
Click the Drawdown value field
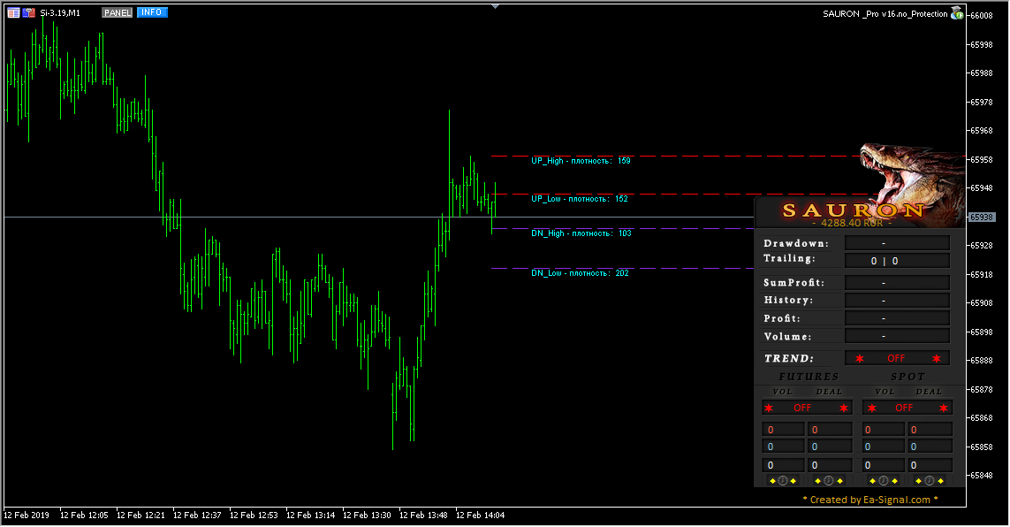pos(897,243)
